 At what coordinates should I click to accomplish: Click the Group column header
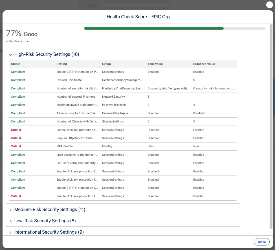point(106,64)
